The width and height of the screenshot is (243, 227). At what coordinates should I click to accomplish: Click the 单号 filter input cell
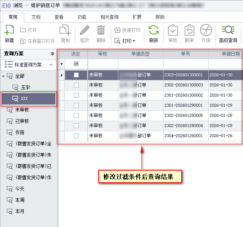coord(185,64)
